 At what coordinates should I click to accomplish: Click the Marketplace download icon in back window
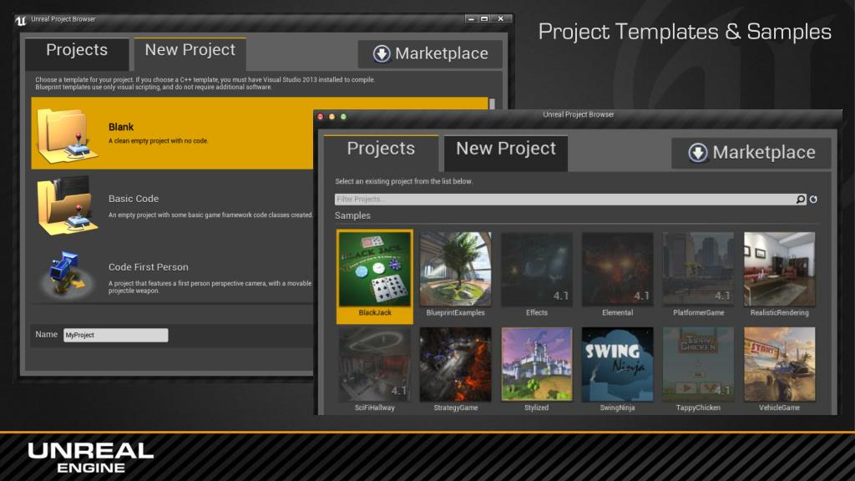coord(382,53)
